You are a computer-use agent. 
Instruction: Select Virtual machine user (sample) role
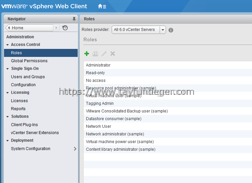click(x=168, y=96)
